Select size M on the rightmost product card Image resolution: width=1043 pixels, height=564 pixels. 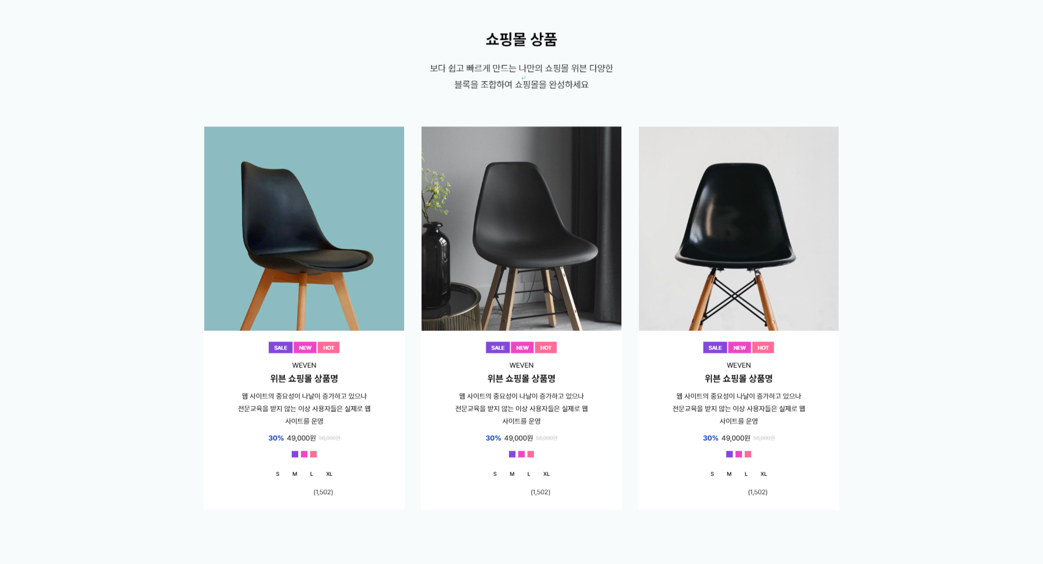[x=729, y=474]
